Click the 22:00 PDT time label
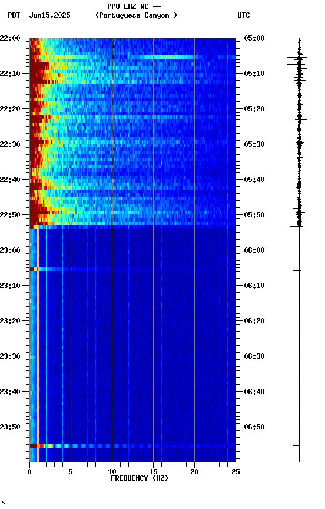The width and height of the screenshot is (325, 509). [10, 38]
